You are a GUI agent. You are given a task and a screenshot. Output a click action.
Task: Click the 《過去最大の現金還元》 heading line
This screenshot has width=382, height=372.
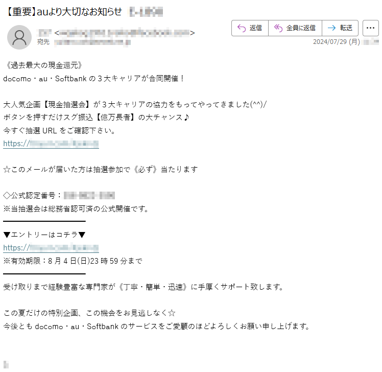coord(43,65)
